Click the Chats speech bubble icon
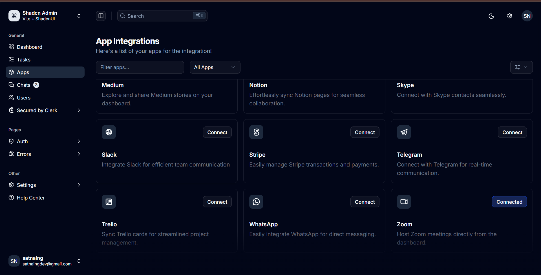Viewport: 541px width, 275px height. coord(11,85)
